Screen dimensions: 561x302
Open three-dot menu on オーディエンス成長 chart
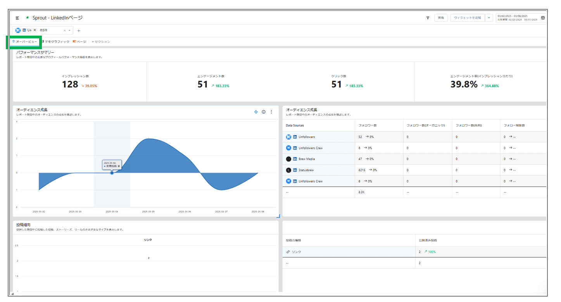pyautogui.click(x=271, y=112)
